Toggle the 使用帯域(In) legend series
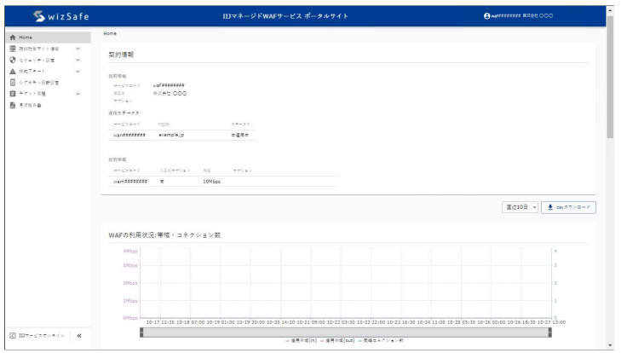 tap(302, 340)
